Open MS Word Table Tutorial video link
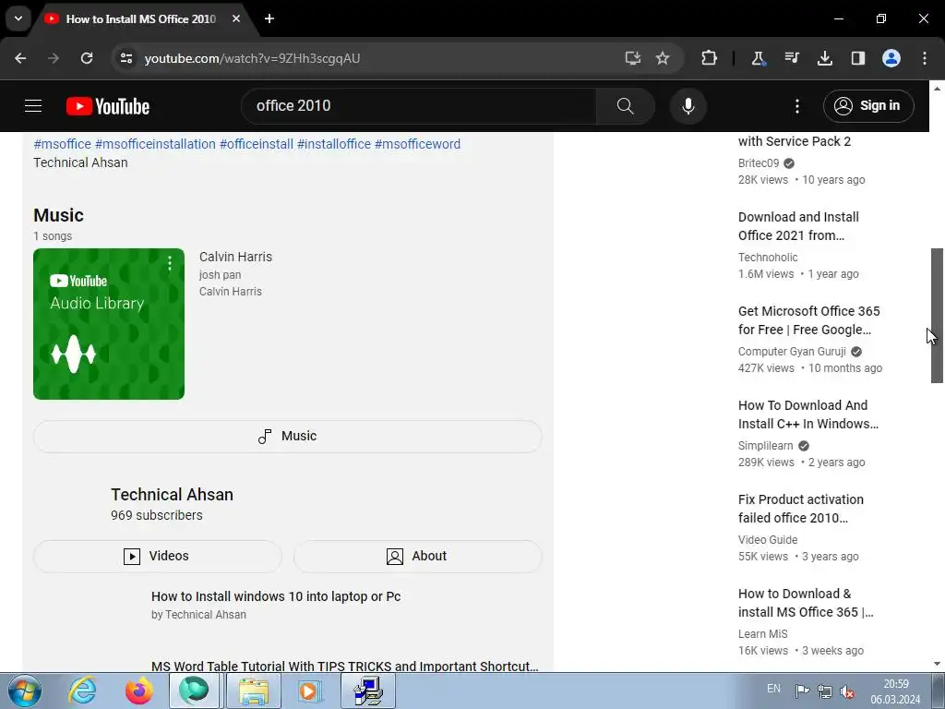The width and height of the screenshot is (945, 709). click(x=345, y=666)
